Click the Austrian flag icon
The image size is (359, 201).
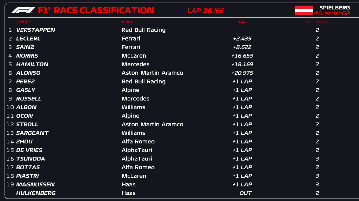pyautogui.click(x=304, y=10)
